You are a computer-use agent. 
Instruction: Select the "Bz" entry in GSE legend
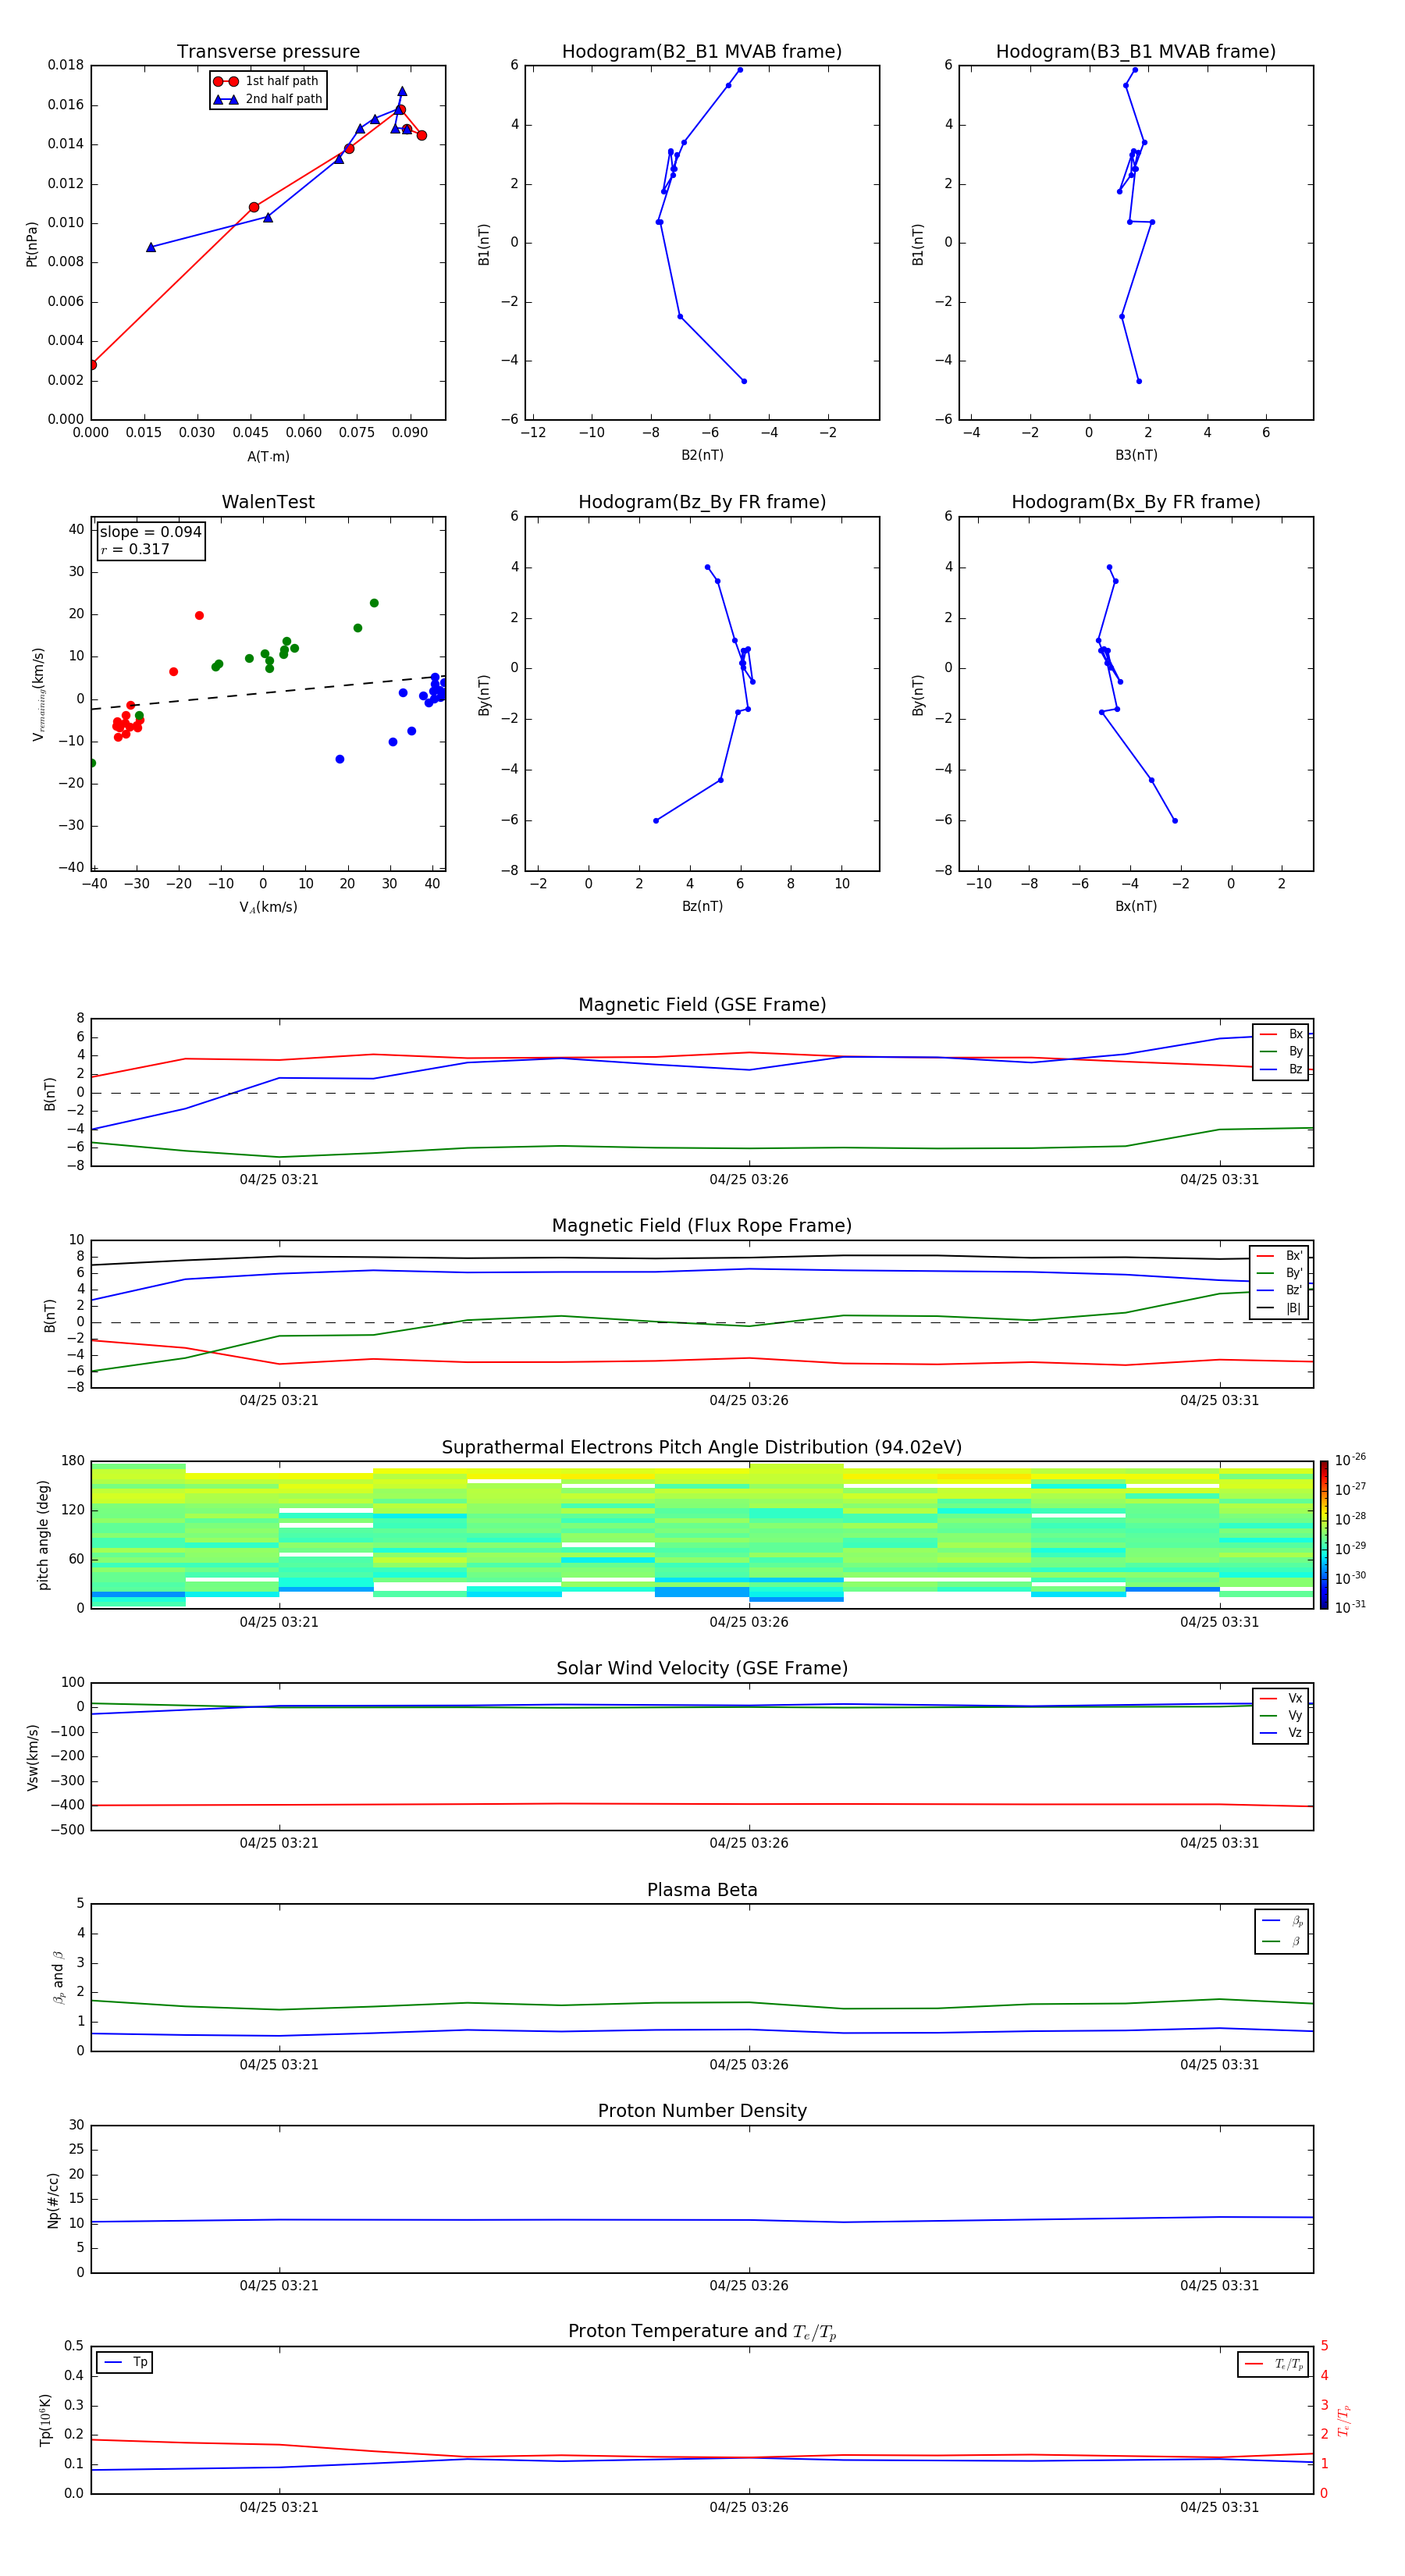point(1281,1069)
